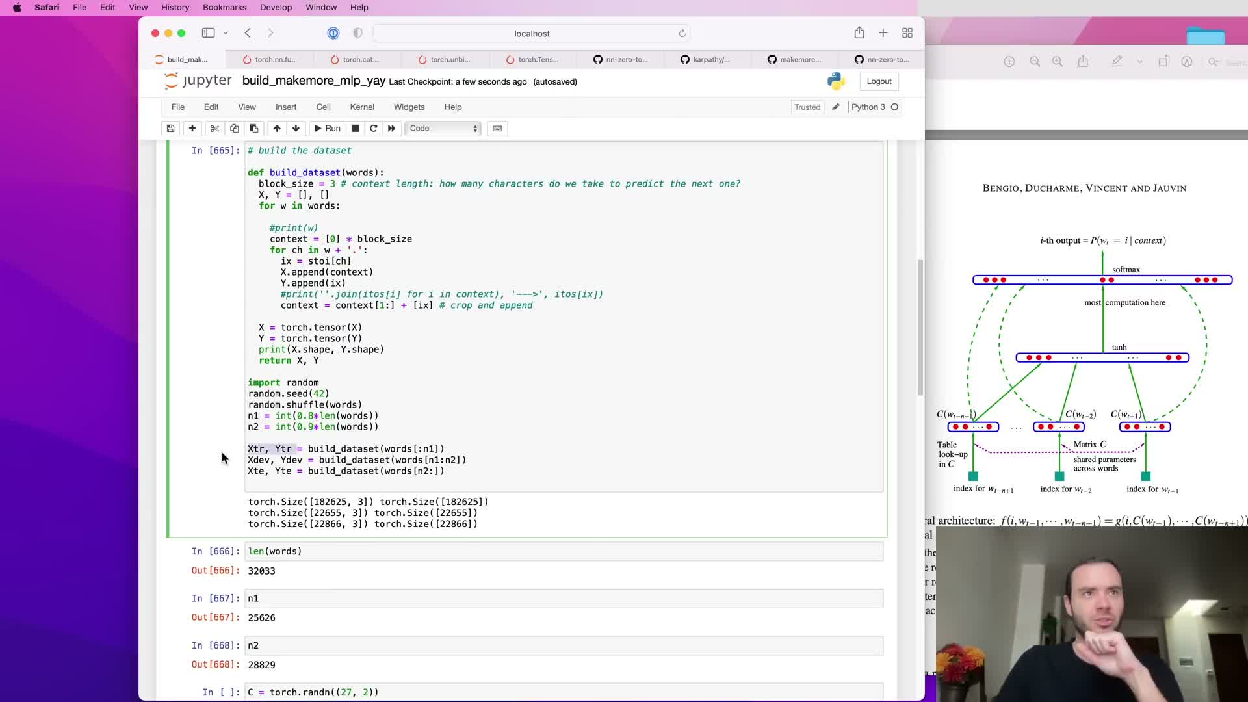1248x702 pixels.
Task: Expand the sidebar options chevron
Action: [226, 33]
